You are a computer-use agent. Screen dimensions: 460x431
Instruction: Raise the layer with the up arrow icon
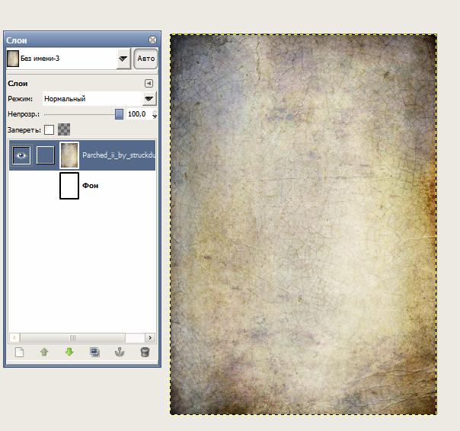click(44, 352)
